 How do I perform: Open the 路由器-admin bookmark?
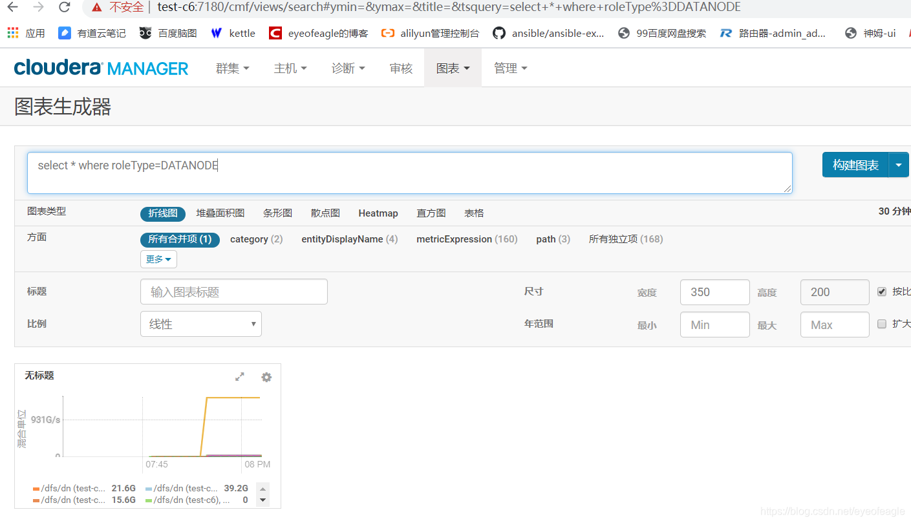pos(773,33)
